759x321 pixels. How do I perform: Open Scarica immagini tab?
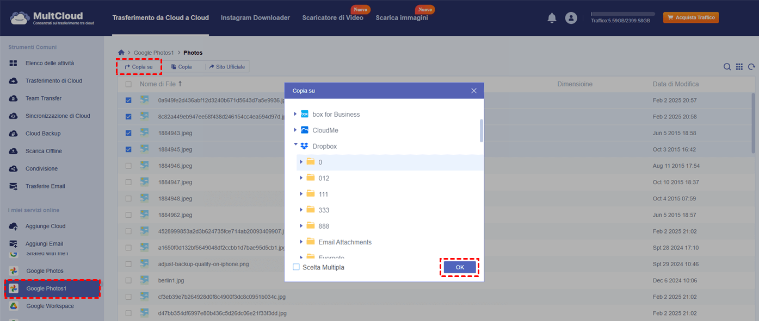pos(402,18)
